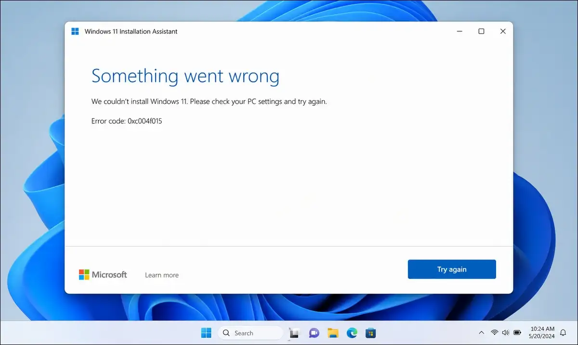Open the Windows Start menu
The height and width of the screenshot is (345, 578).
coord(206,333)
